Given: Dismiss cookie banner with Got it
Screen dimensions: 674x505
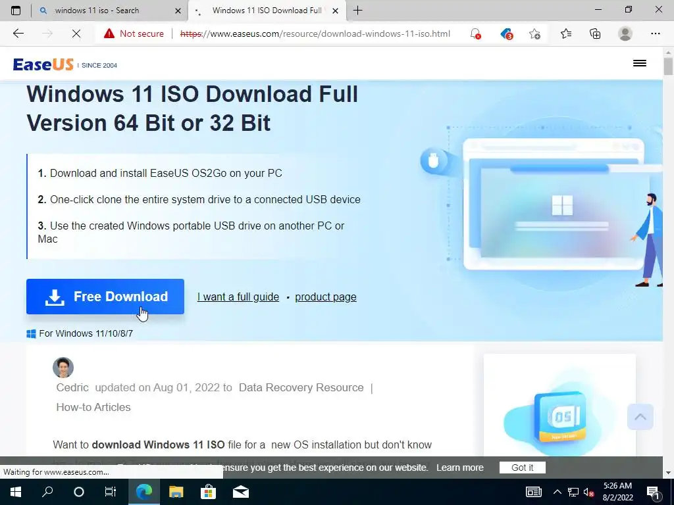Looking at the screenshot, I should [x=522, y=468].
